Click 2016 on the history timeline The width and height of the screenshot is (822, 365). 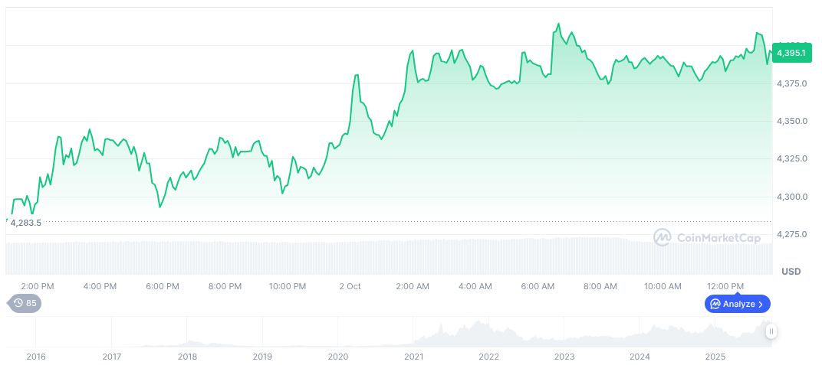click(x=36, y=357)
